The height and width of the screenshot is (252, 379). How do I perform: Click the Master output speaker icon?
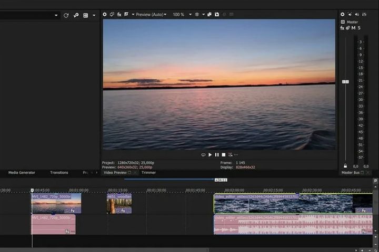tap(343, 22)
